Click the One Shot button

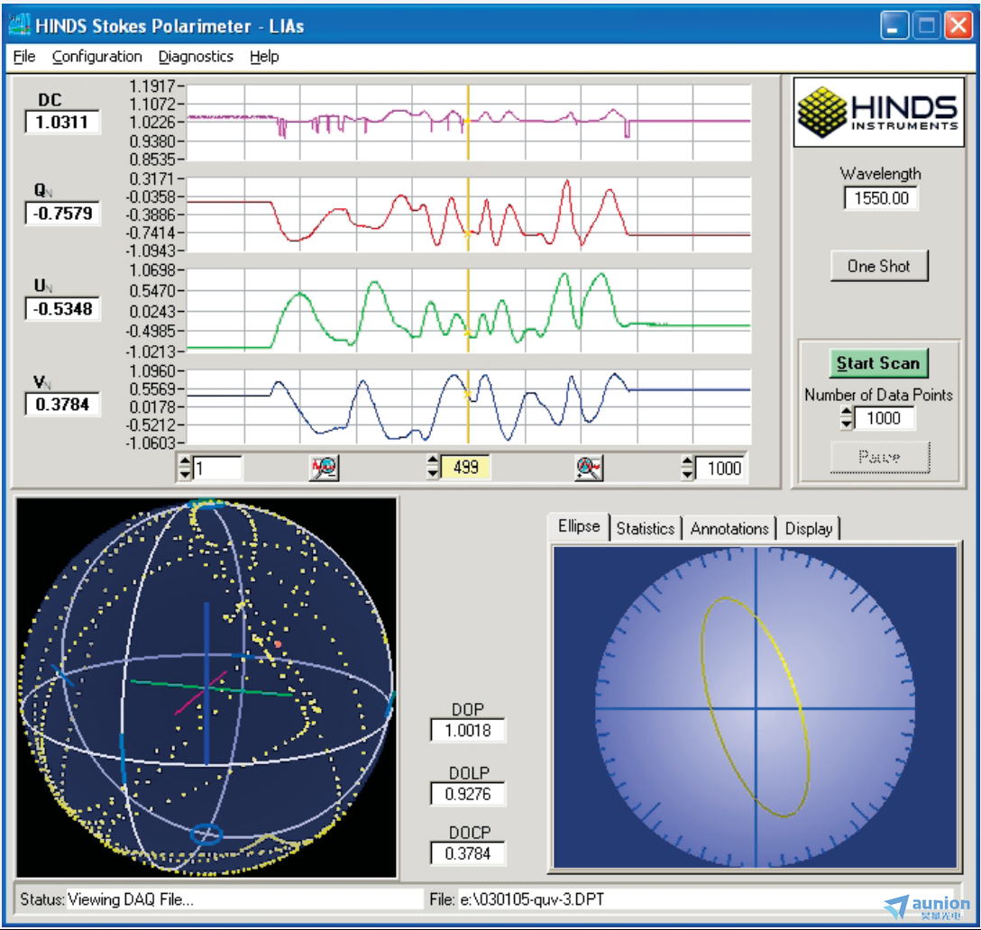tap(879, 266)
